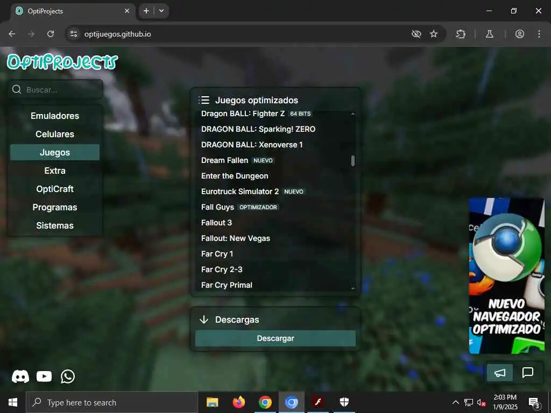
Task: Expand the tab search dropdown chevron
Action: point(161,11)
